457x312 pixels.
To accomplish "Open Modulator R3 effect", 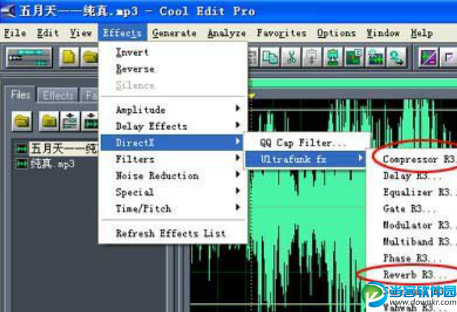I will tap(411, 225).
